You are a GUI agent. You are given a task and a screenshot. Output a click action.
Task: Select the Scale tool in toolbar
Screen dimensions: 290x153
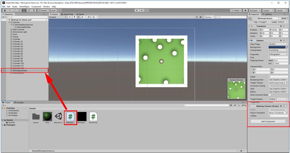(x=19, y=10)
